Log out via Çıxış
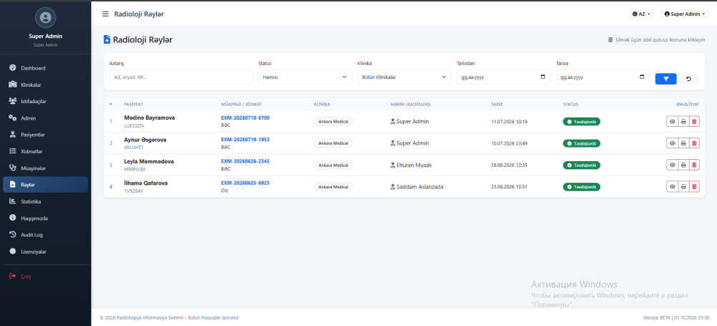 tap(45, 276)
